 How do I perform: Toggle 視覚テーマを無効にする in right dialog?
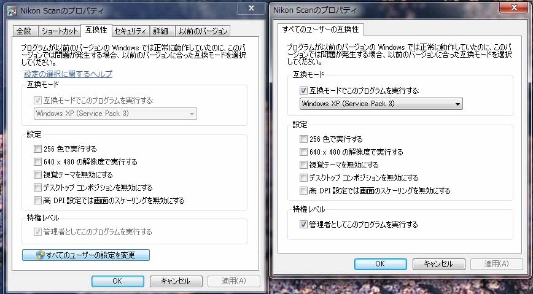click(x=303, y=165)
